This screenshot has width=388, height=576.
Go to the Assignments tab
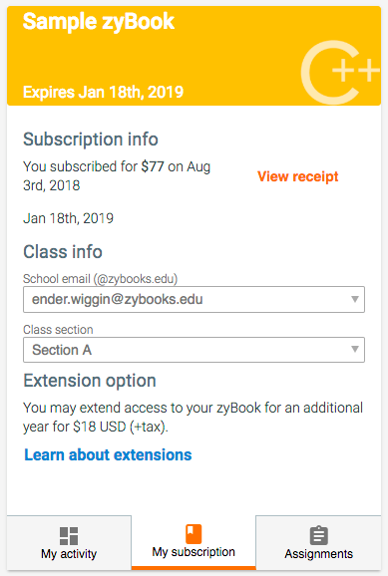(x=318, y=542)
